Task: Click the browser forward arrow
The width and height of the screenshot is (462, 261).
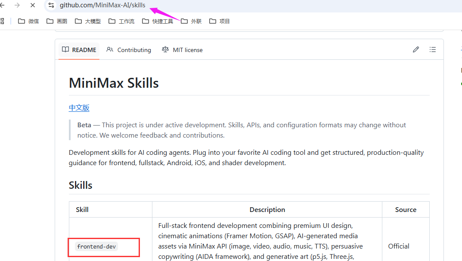Action: [x=17, y=5]
